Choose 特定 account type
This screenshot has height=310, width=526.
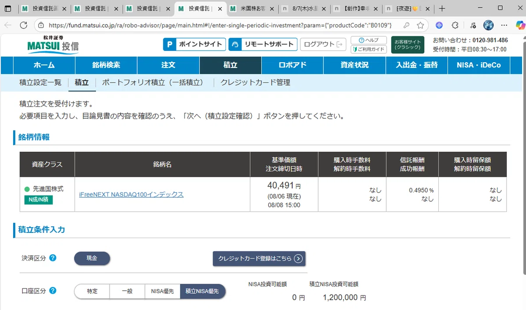click(x=92, y=291)
